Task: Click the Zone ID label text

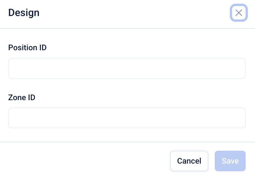Action: [22, 97]
